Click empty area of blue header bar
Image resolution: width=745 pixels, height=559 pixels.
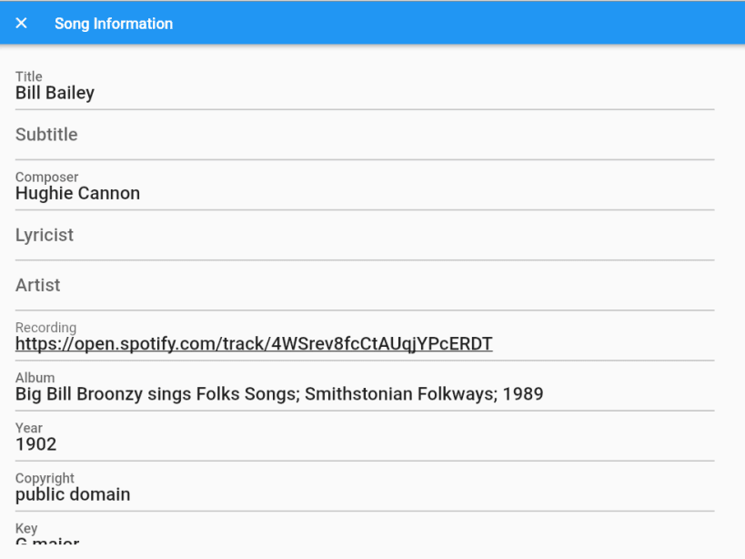[455, 24]
